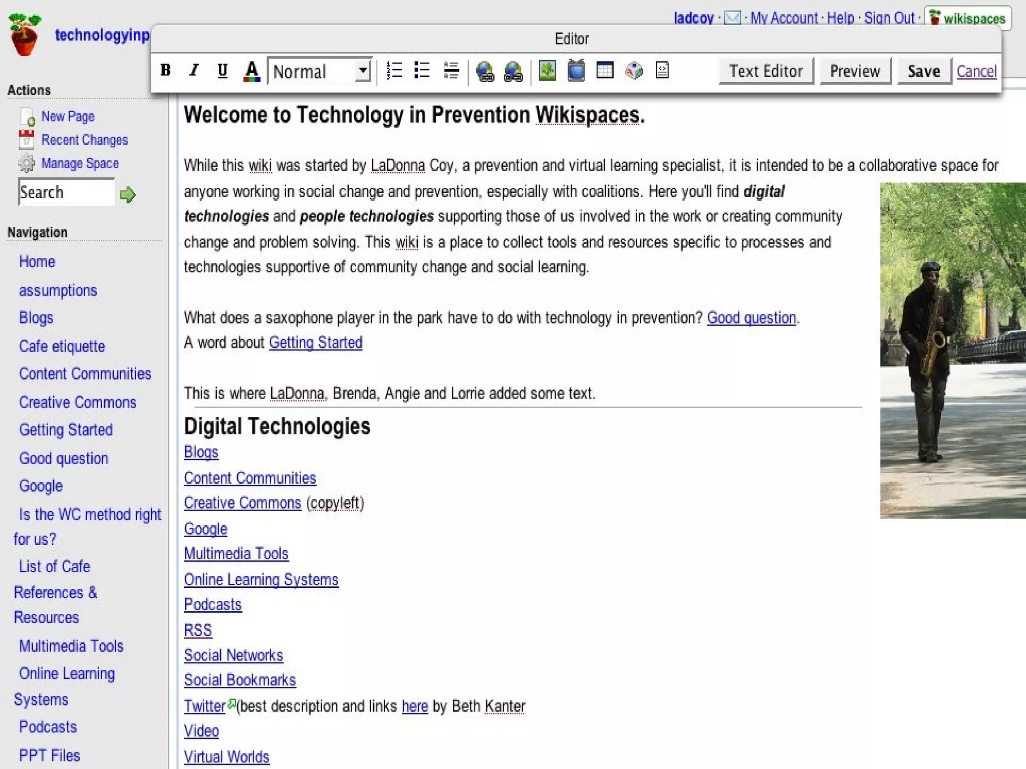The width and height of the screenshot is (1026, 769).
Task: Insert a bulleted list
Action: click(x=422, y=71)
